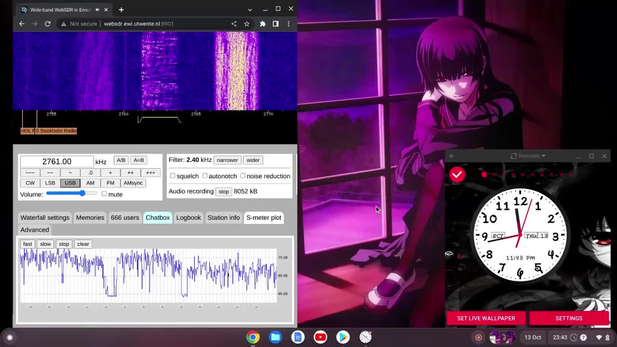617x347 pixels.
Task: Select FM mode
Action: click(x=110, y=183)
